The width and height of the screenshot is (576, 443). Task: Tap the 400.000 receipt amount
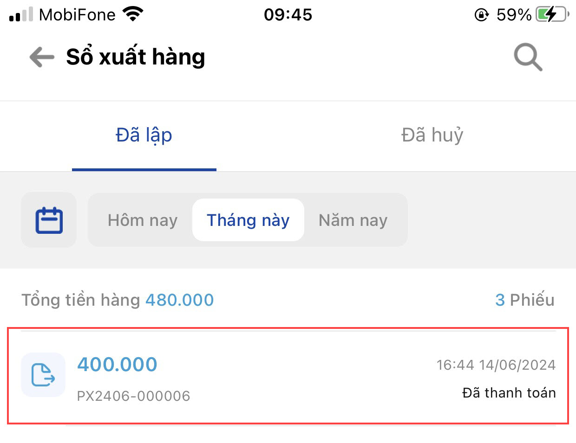click(x=117, y=365)
